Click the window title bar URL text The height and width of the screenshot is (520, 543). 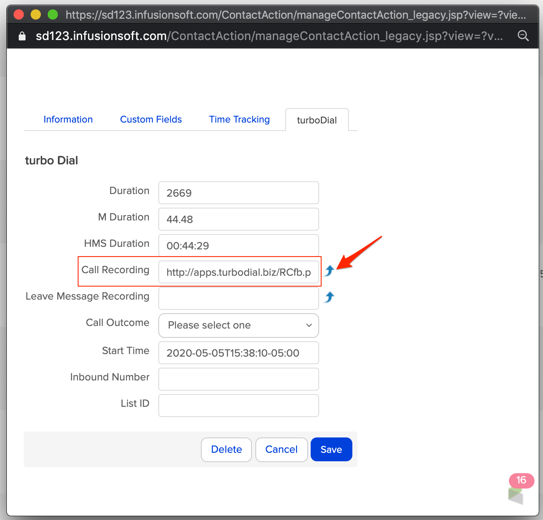tap(296, 15)
